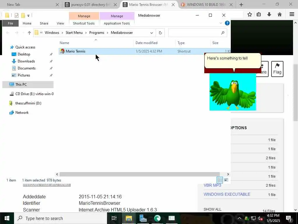Click the VBR MP3 download link
298x224 pixels.
pos(212,185)
